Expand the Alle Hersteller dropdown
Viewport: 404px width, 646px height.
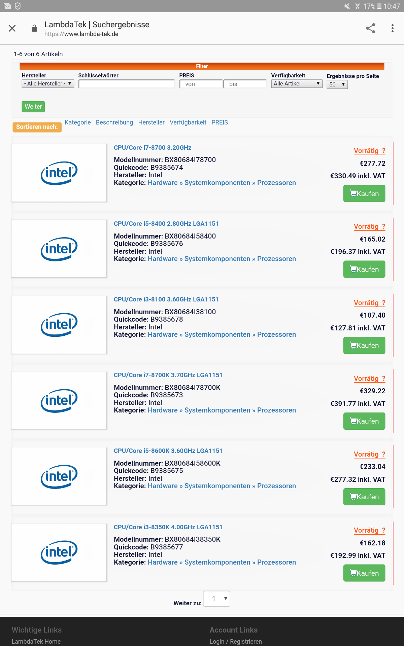pyautogui.click(x=47, y=83)
